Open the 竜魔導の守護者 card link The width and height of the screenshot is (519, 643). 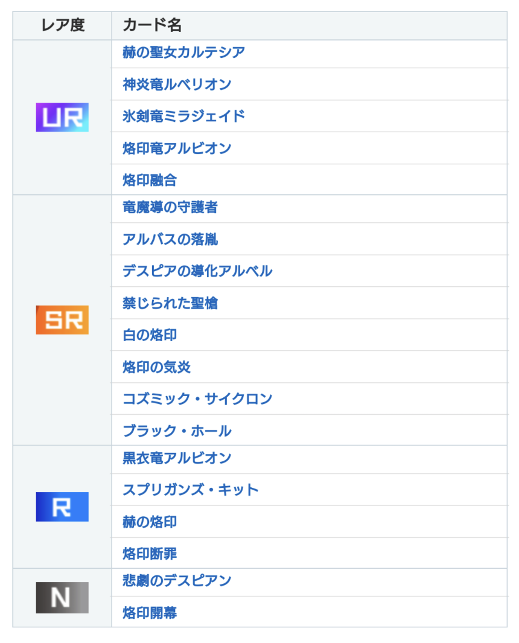coord(170,208)
